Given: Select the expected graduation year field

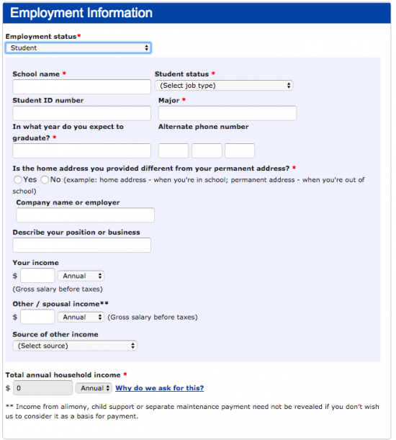Looking at the screenshot, I should [81, 151].
